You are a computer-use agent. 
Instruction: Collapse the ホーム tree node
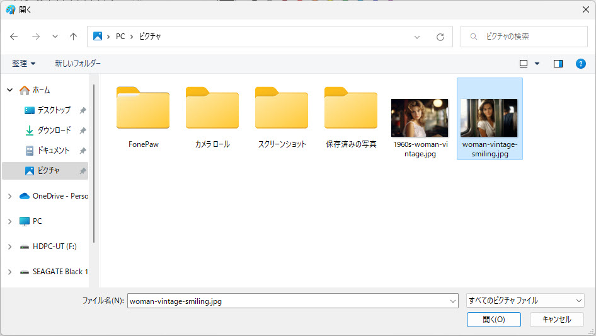(x=9, y=90)
